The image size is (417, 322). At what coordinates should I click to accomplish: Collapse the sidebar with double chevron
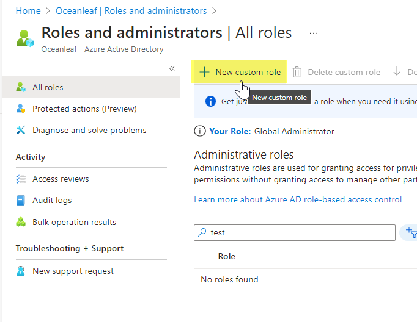point(172,68)
